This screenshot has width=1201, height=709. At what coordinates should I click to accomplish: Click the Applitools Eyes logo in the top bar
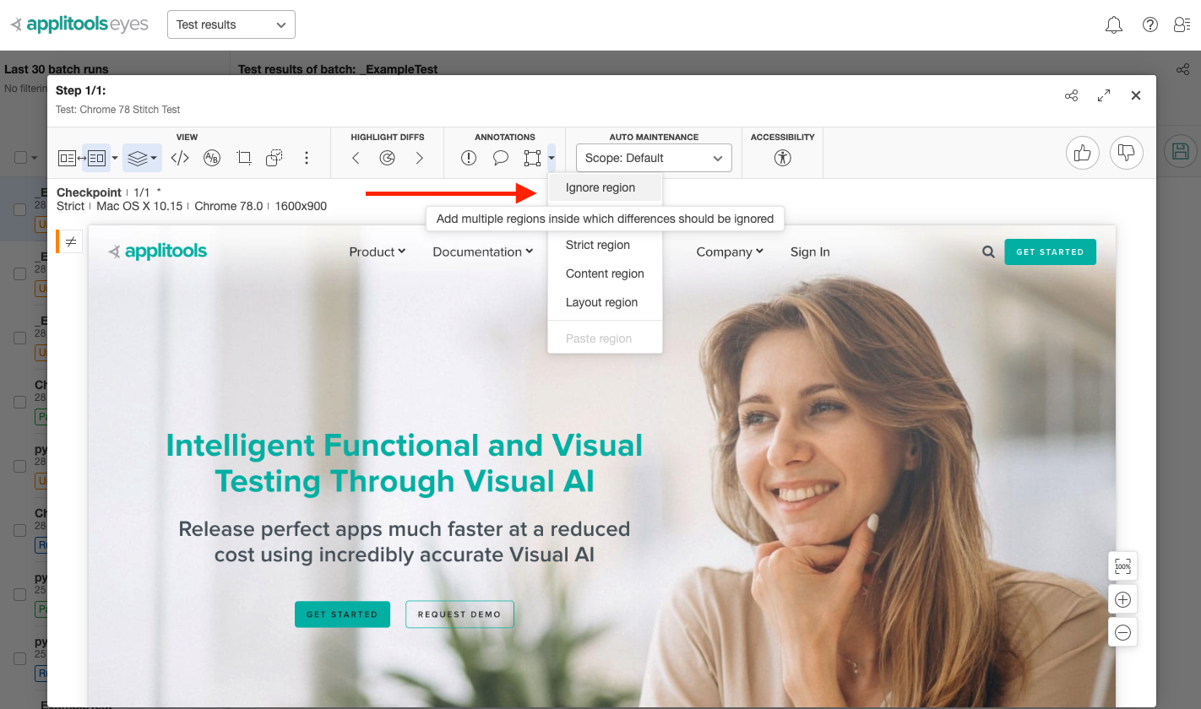tap(79, 24)
